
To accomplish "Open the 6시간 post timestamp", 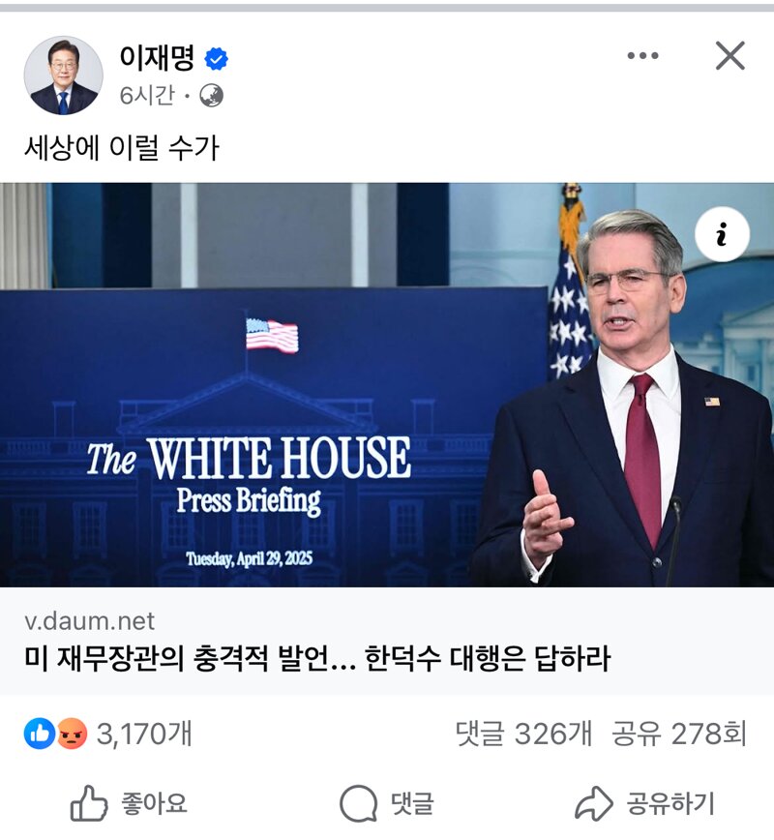I will pyautogui.click(x=147, y=96).
